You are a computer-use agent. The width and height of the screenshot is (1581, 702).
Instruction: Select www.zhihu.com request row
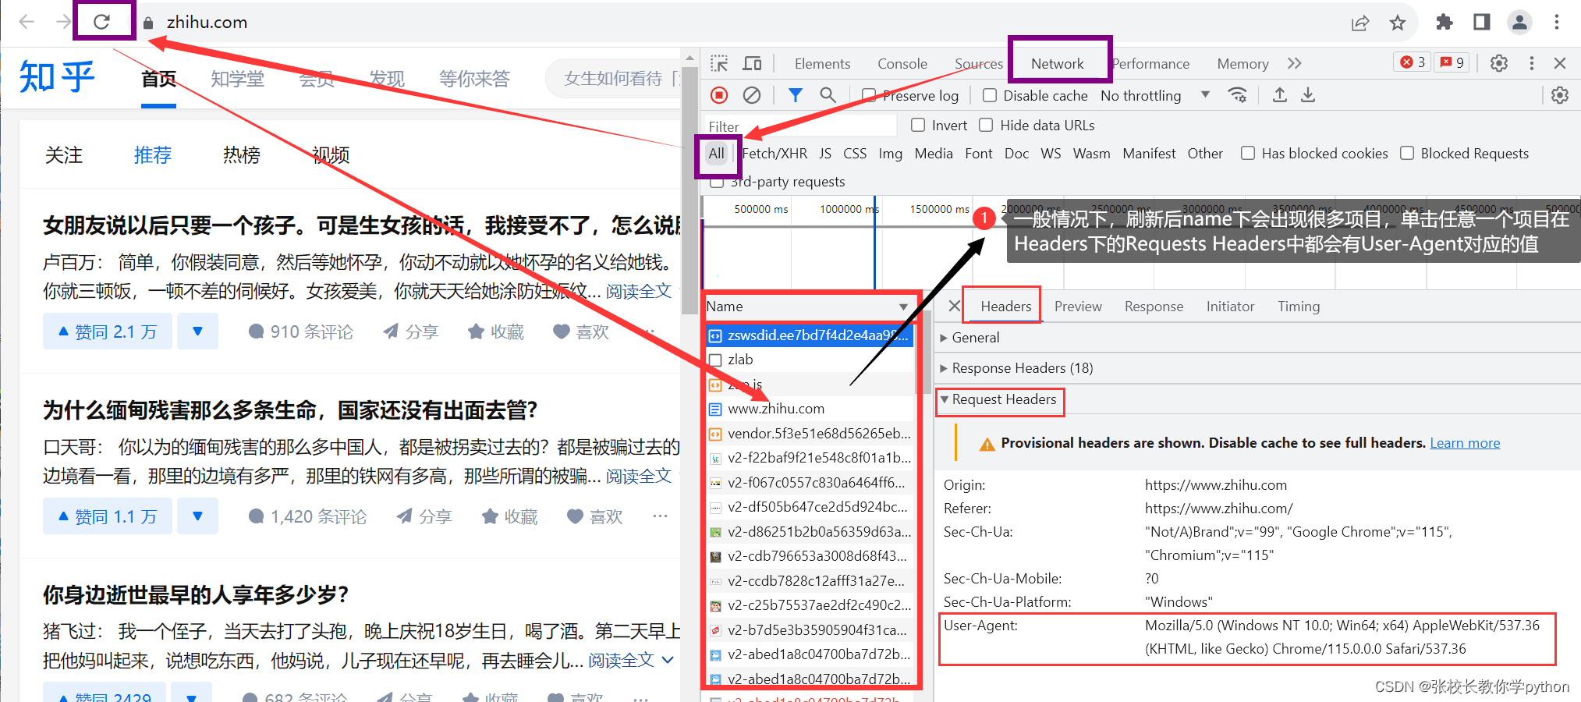[808, 409]
